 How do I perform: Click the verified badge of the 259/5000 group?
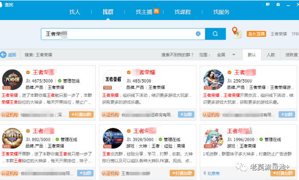click(x=230, y=72)
